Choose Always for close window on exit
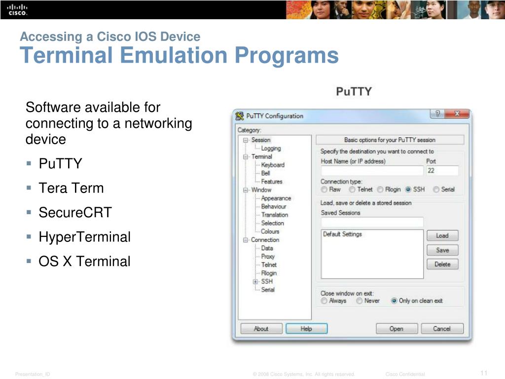The height and width of the screenshot is (379, 505). point(324,301)
